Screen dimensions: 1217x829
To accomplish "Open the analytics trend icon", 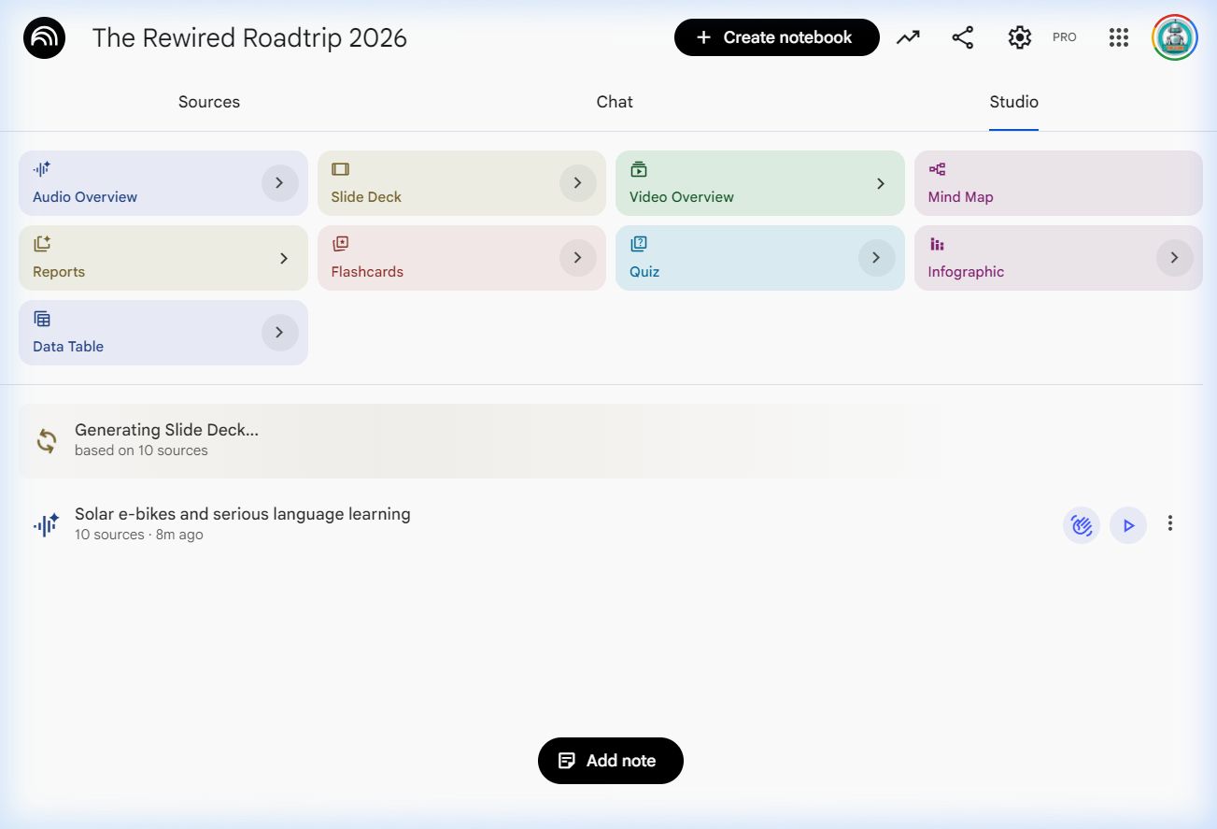I will point(908,37).
